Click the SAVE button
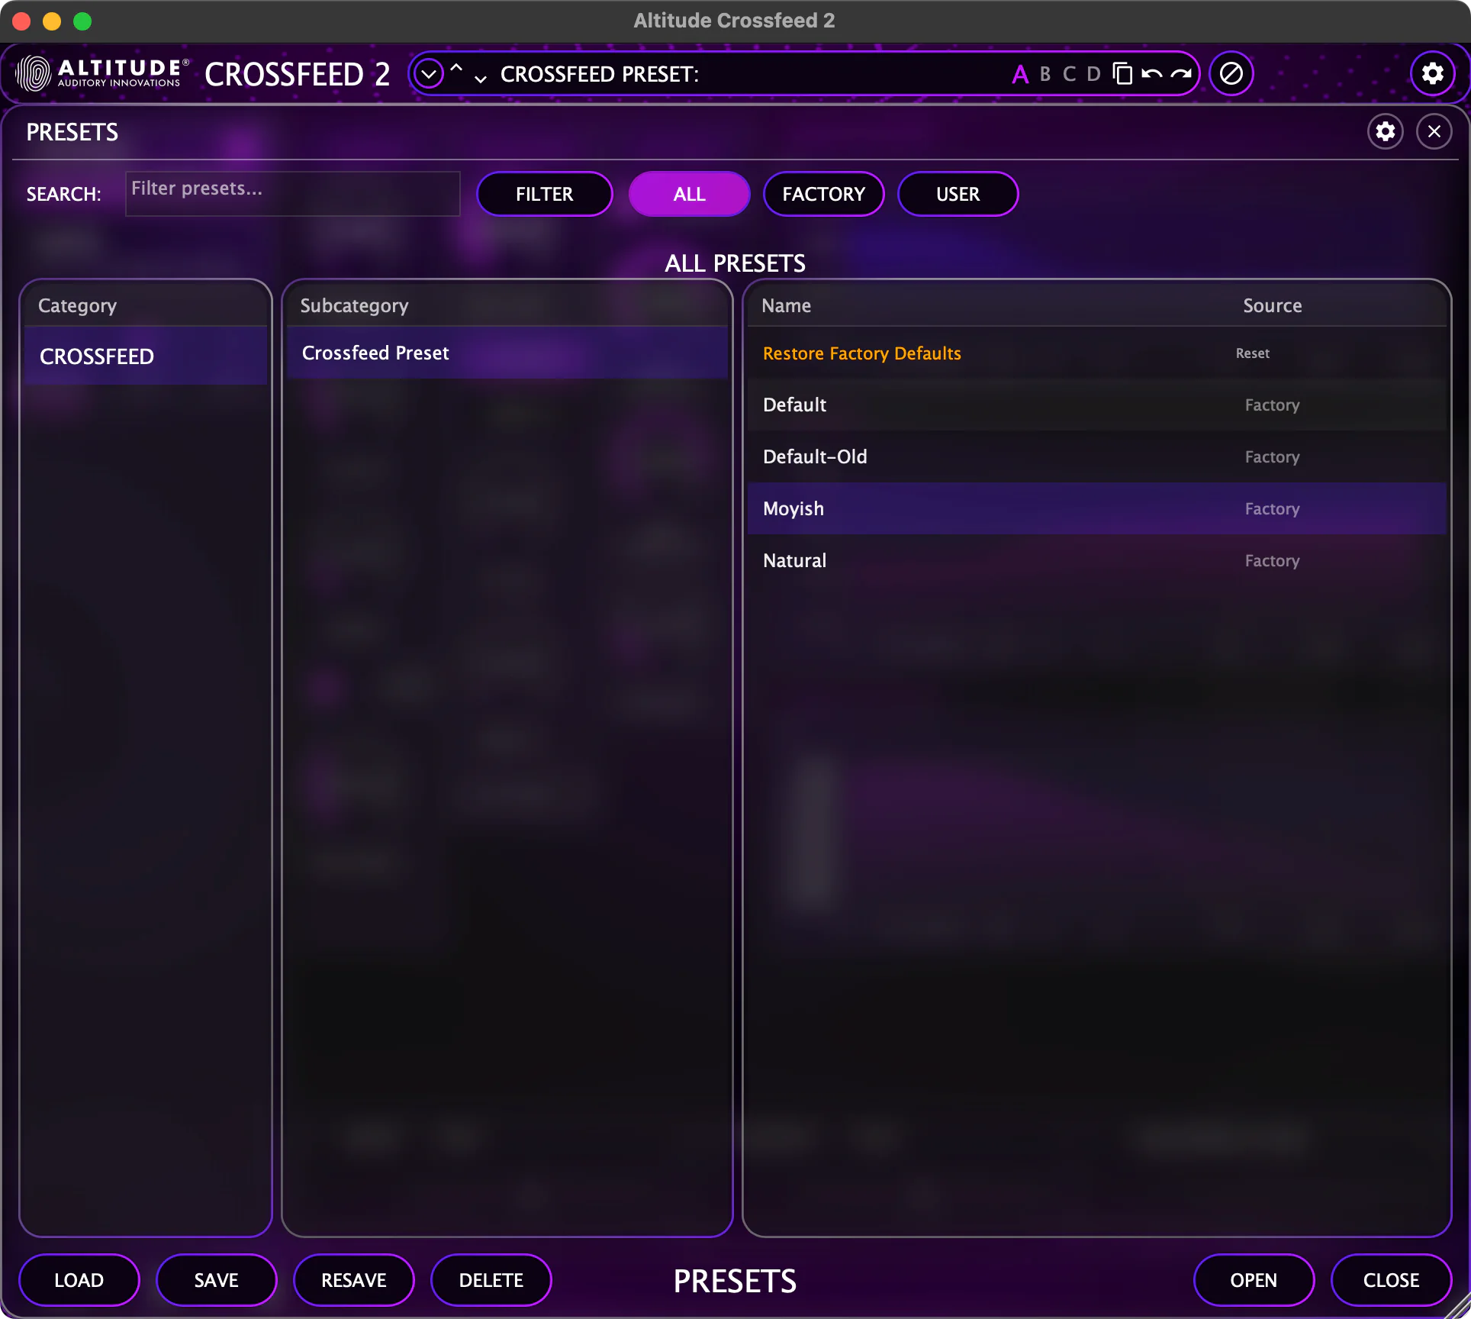The width and height of the screenshot is (1471, 1319). tap(217, 1280)
